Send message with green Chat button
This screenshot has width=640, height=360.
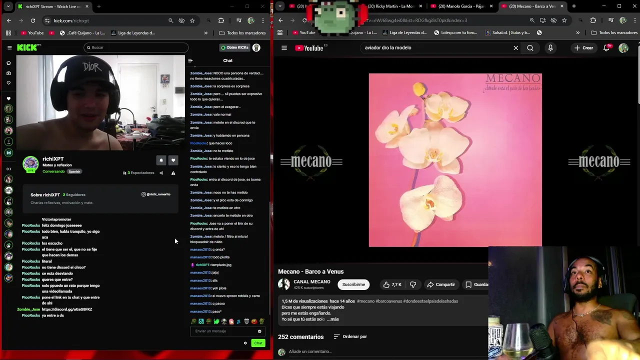[258, 343]
